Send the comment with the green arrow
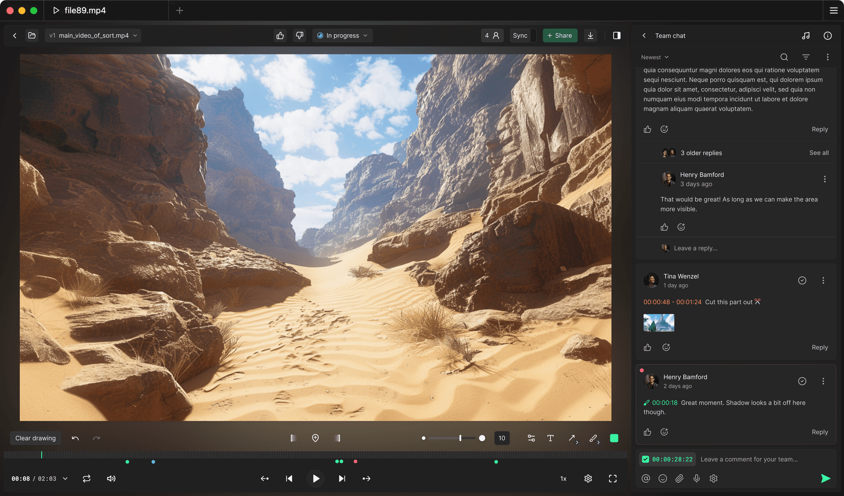The height and width of the screenshot is (496, 844). click(x=825, y=479)
